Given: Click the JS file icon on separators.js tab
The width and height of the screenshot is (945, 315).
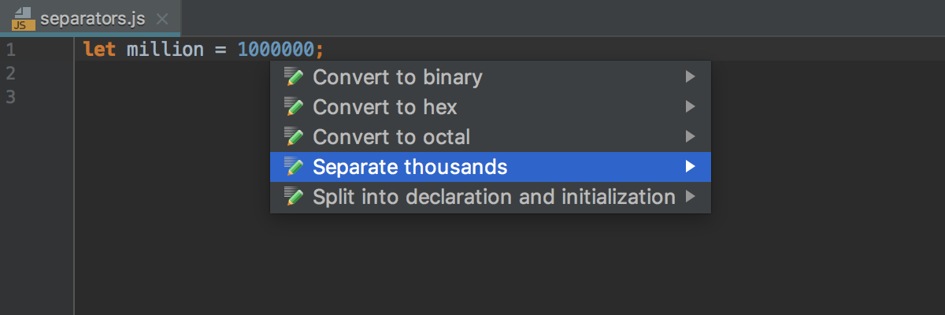Looking at the screenshot, I should pos(23,18).
